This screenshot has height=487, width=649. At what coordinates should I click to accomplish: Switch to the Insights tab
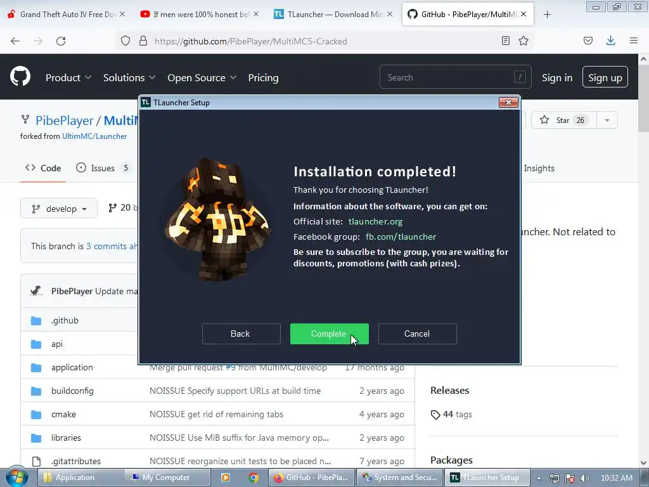pos(539,168)
